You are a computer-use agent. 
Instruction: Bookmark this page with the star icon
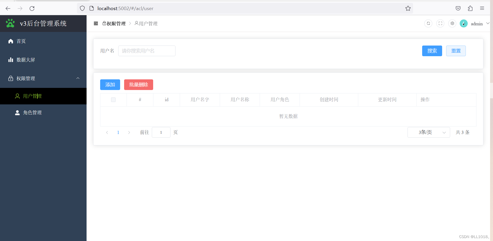pos(408,9)
